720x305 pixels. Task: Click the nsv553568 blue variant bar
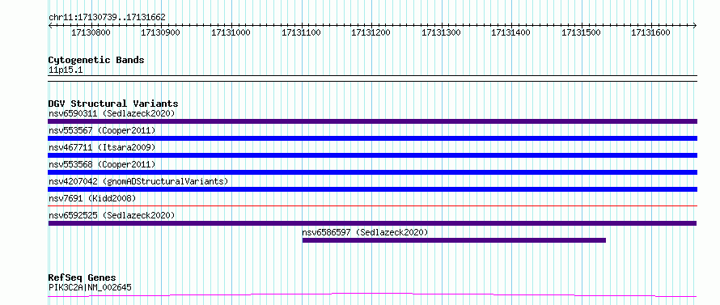372,172
